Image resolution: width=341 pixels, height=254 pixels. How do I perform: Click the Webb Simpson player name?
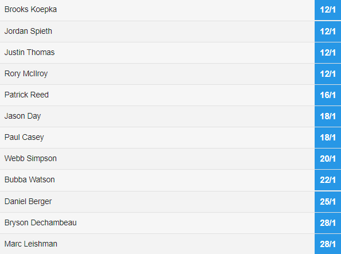31,159
